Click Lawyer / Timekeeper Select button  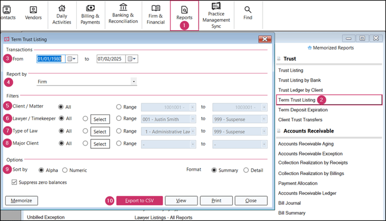pyautogui.click(x=100, y=119)
